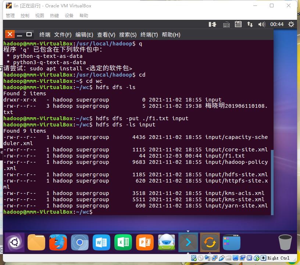Open terminal 帮助(H) menu

[171, 35]
